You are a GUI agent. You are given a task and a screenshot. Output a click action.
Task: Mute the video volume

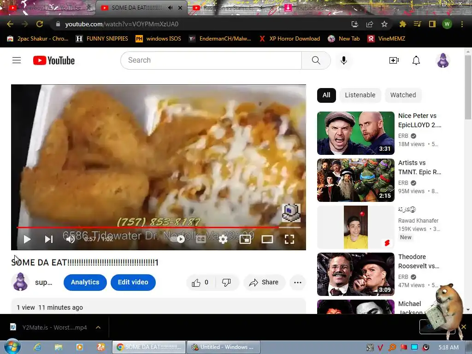pos(71,239)
